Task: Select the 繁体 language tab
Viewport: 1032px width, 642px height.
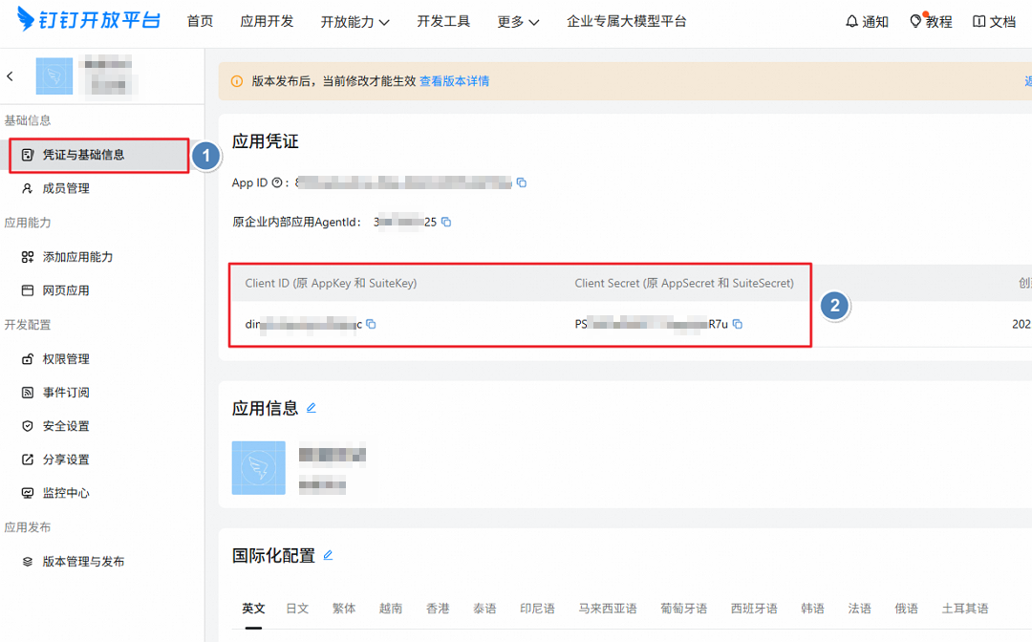Action: pyautogui.click(x=344, y=609)
